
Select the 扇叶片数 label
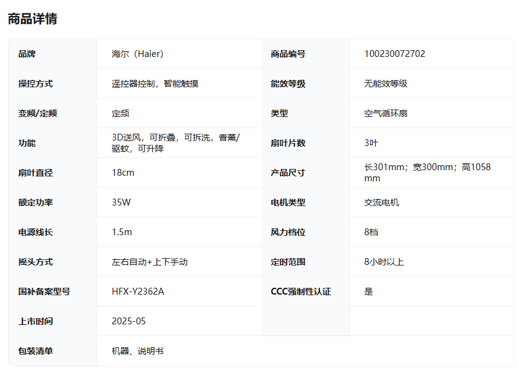(288, 143)
